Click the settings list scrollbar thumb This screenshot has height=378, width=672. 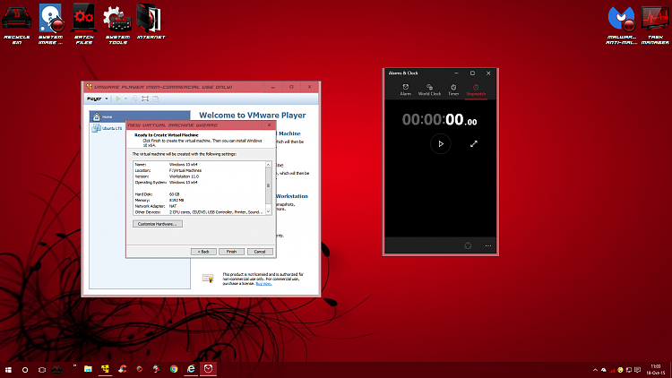pyautogui.click(x=268, y=185)
